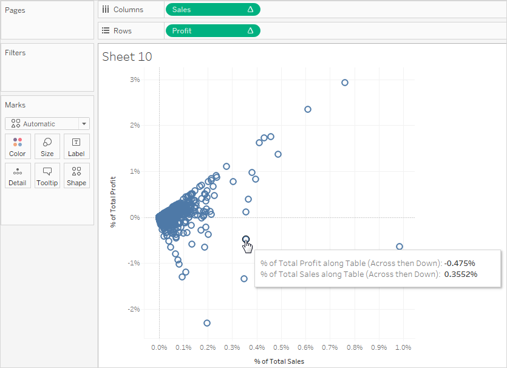Select the topmost mark near 3% profit

345,83
